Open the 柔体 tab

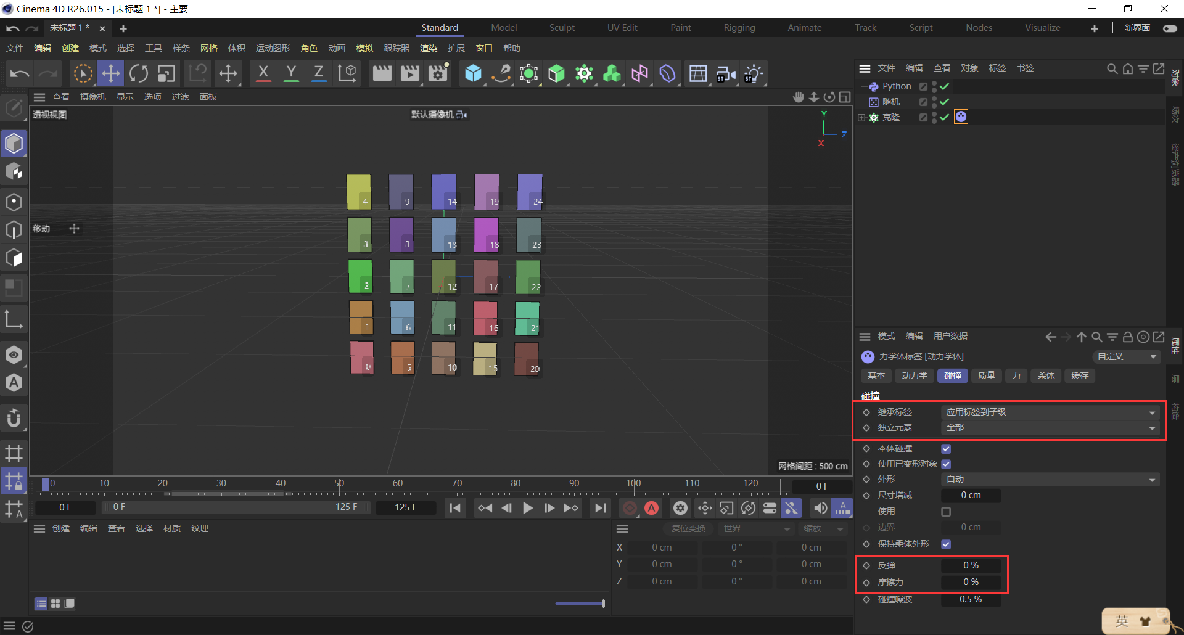[x=1046, y=376]
